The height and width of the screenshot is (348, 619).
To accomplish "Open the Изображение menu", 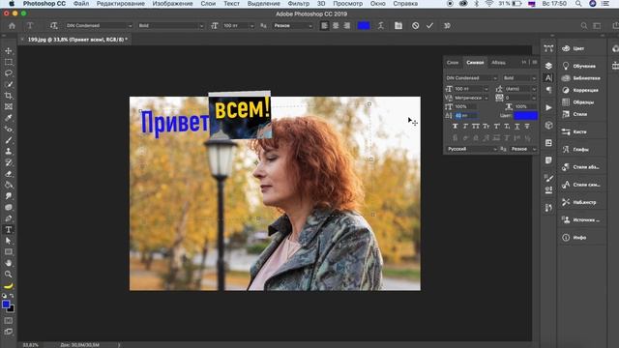I will click(172, 4).
